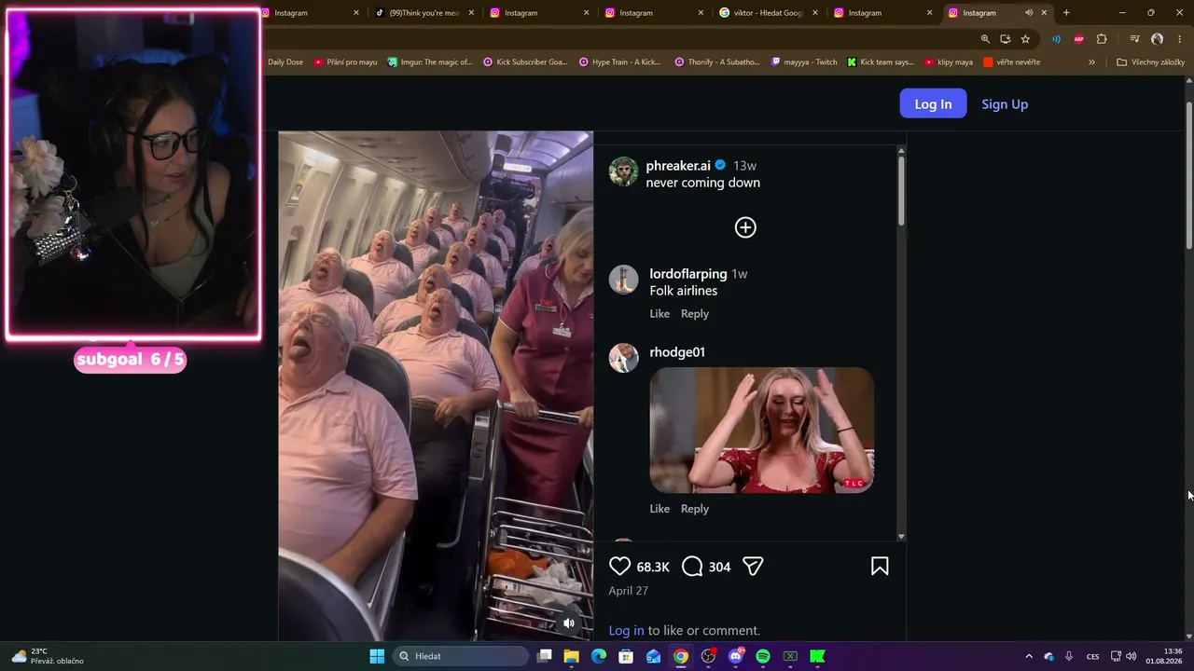1194x671 pixels.
Task: Click the install app icon in address bar
Action: click(x=1005, y=39)
